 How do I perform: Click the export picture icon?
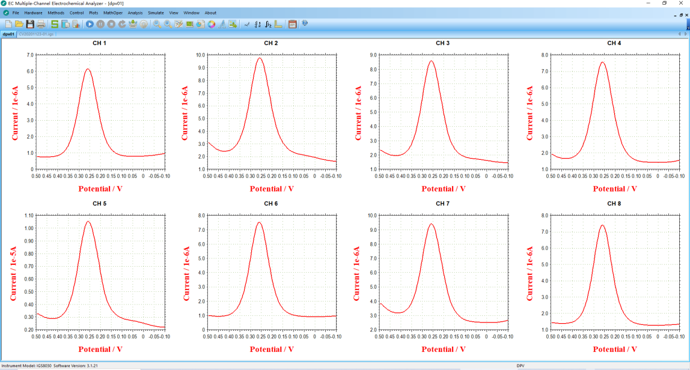point(233,24)
